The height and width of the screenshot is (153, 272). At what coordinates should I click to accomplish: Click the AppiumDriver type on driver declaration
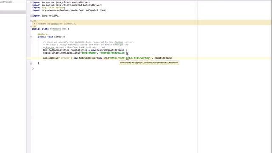(x=51, y=58)
